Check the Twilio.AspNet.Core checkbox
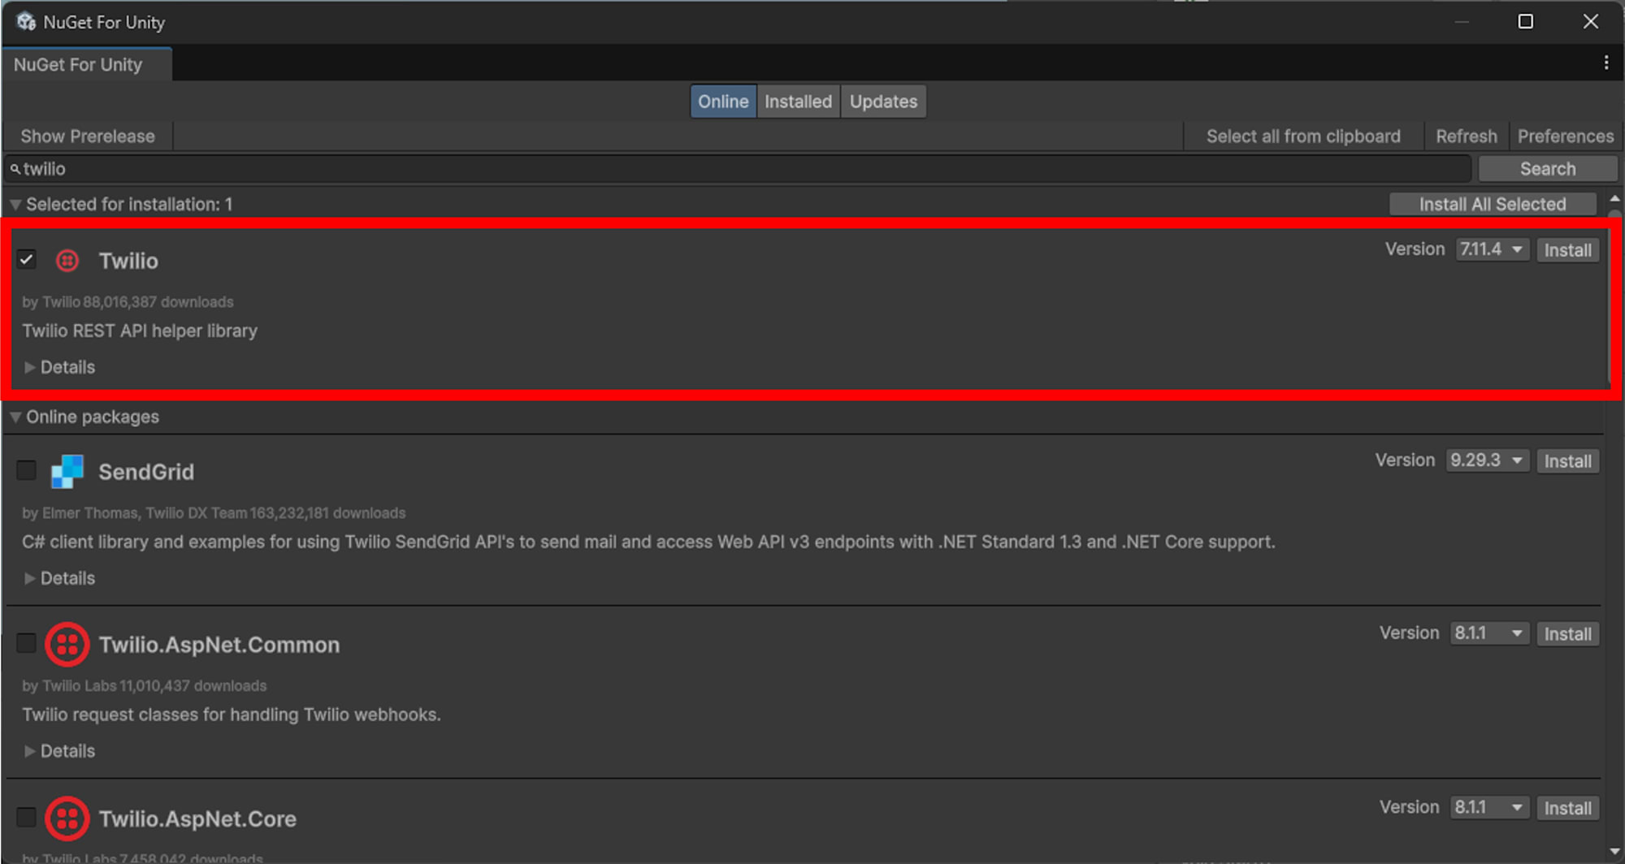 click(x=26, y=817)
